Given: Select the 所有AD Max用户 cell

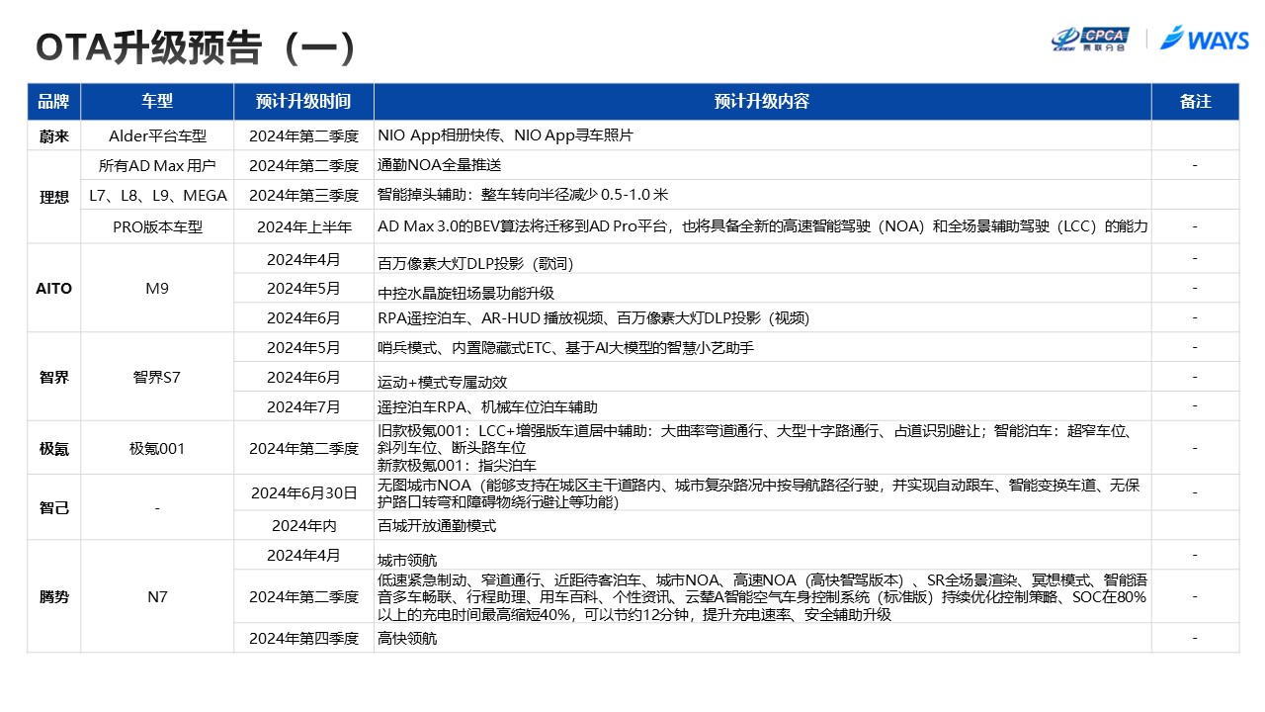Looking at the screenshot, I should coord(157,165).
